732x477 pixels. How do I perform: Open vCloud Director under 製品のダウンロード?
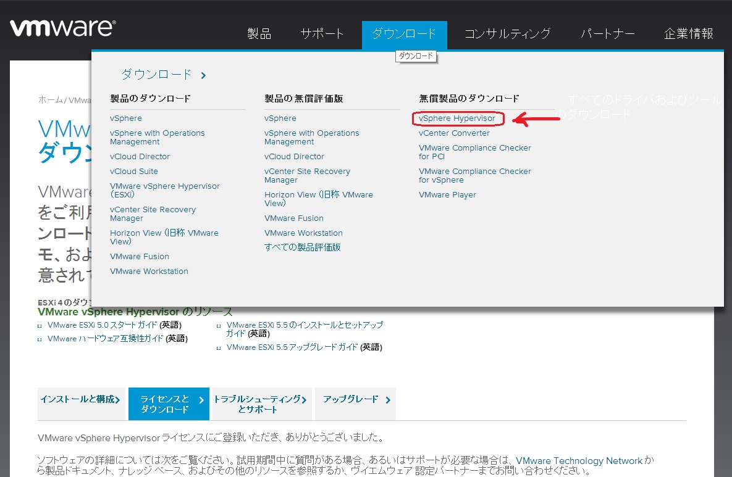pyautogui.click(x=140, y=157)
